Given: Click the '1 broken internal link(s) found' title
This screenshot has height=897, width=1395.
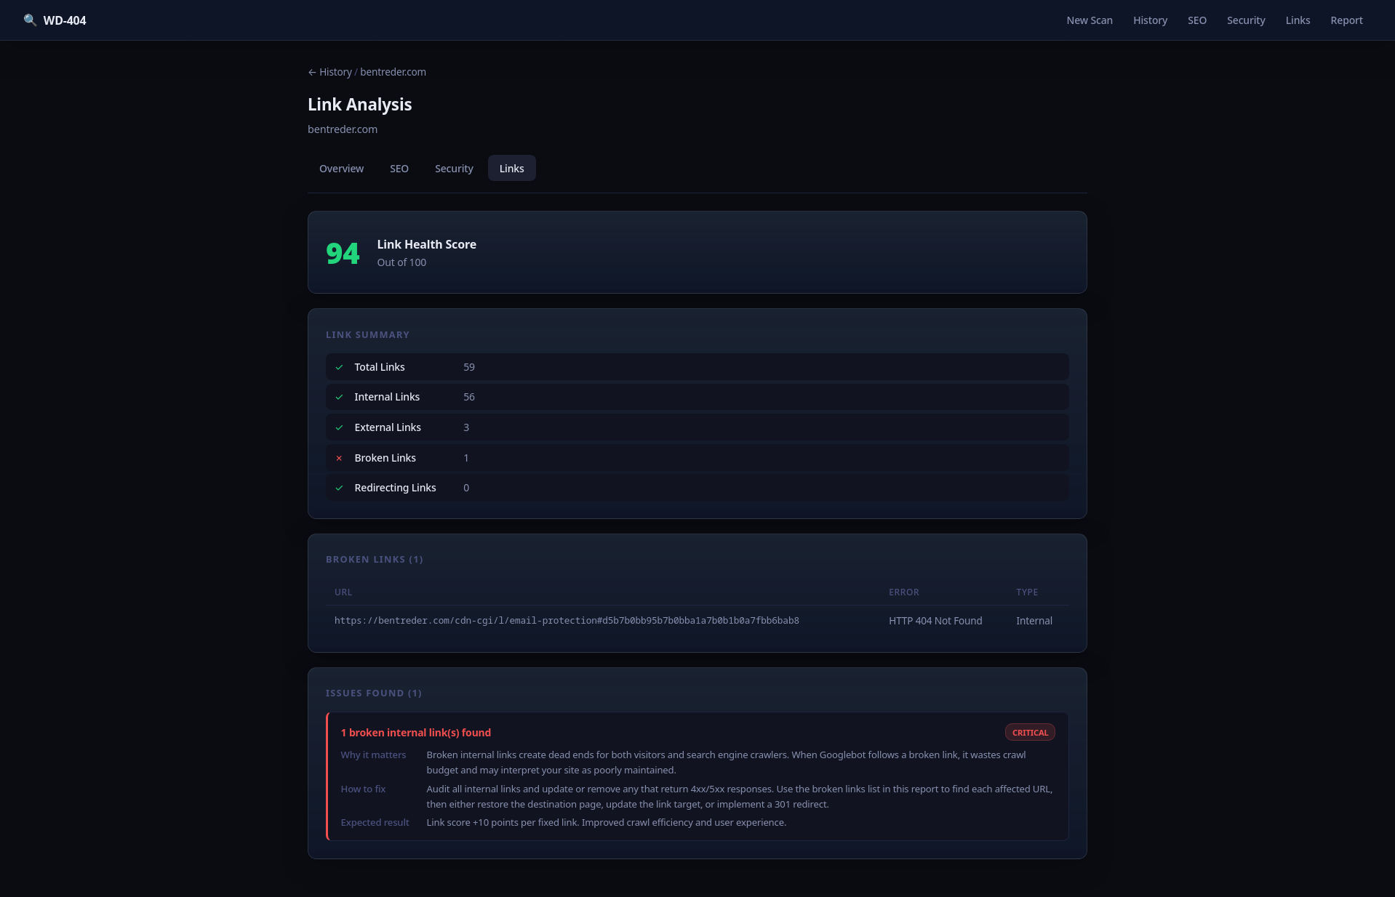Looking at the screenshot, I should click(415, 733).
